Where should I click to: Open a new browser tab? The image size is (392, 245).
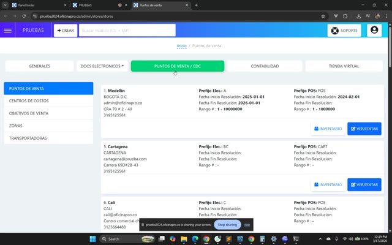[196, 5]
